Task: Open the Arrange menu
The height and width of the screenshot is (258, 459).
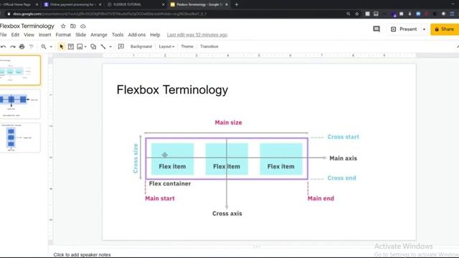Action: 99,35
